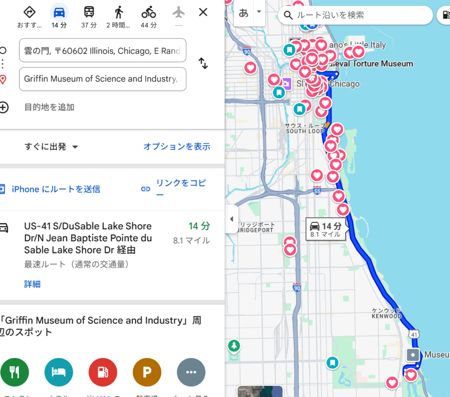Show parking with the P icon

[146, 372]
